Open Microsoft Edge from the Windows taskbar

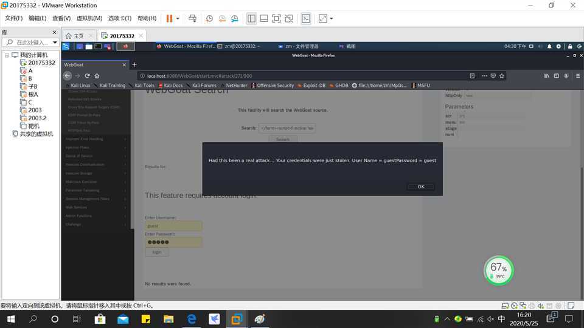pyautogui.click(x=192, y=319)
